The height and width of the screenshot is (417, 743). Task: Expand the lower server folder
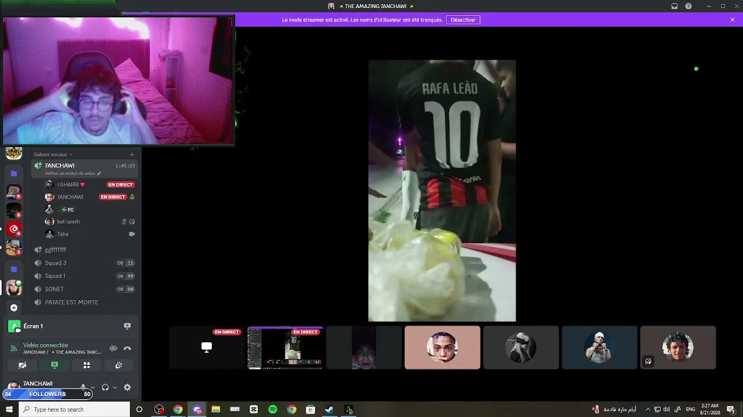click(x=14, y=269)
